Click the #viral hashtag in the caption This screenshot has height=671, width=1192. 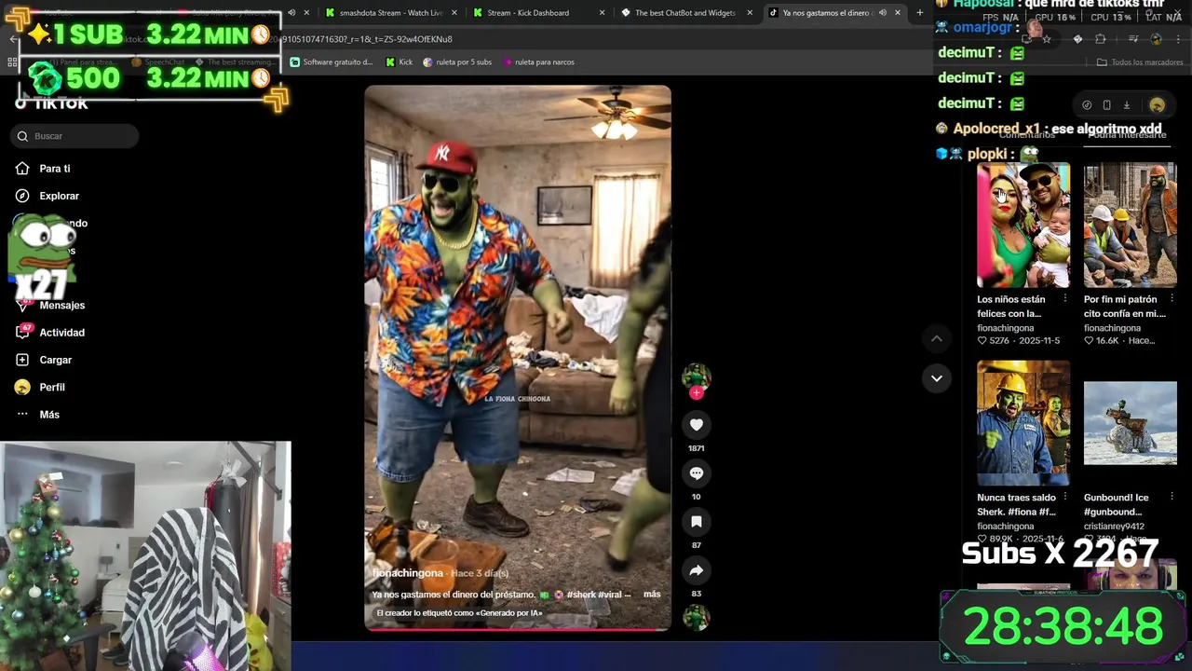tap(610, 595)
